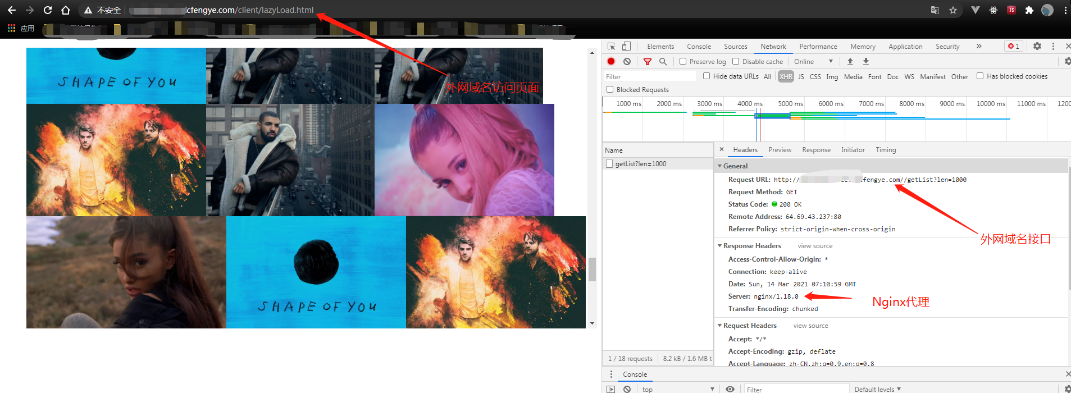Filter requests by Img type
This screenshot has width=1071, height=393.
pyautogui.click(x=832, y=76)
